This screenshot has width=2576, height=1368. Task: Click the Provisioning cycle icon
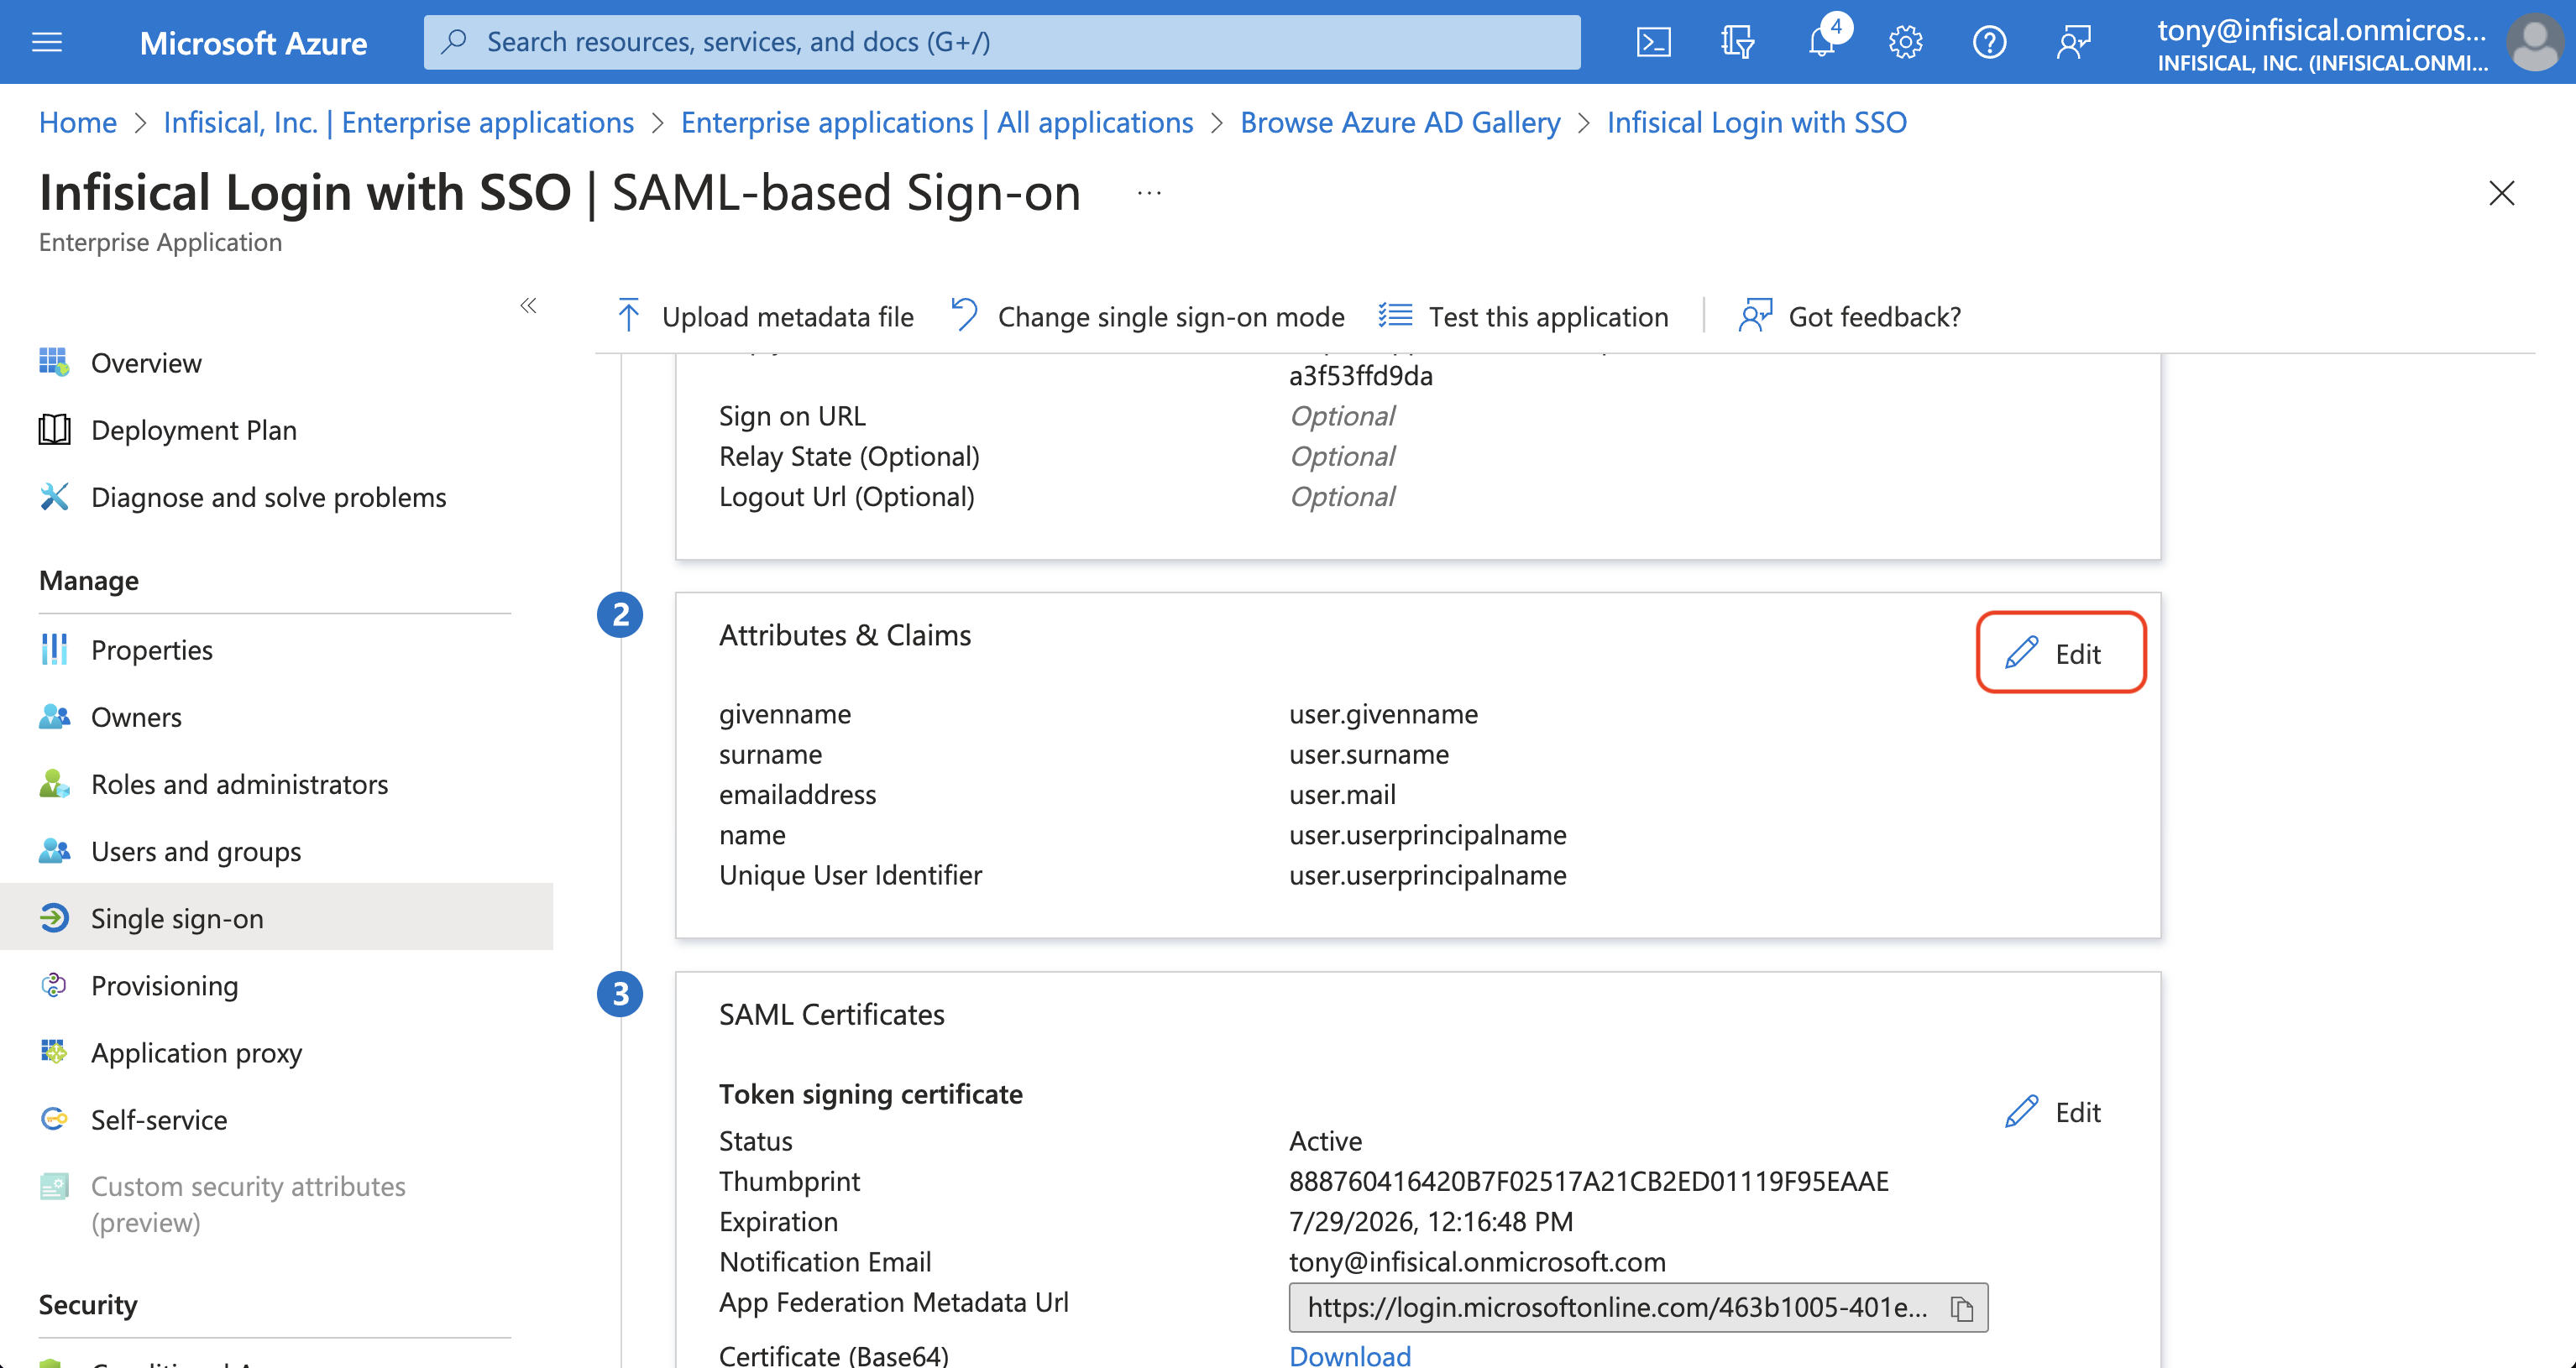click(54, 984)
